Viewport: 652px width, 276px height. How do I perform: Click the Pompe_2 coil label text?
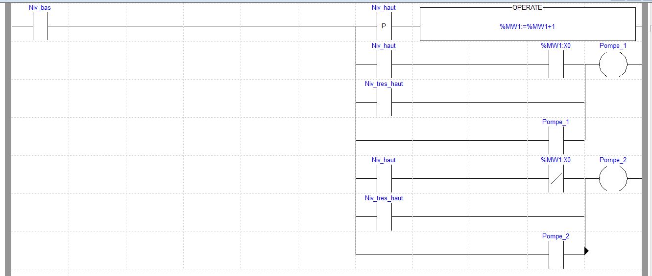pyautogui.click(x=613, y=160)
